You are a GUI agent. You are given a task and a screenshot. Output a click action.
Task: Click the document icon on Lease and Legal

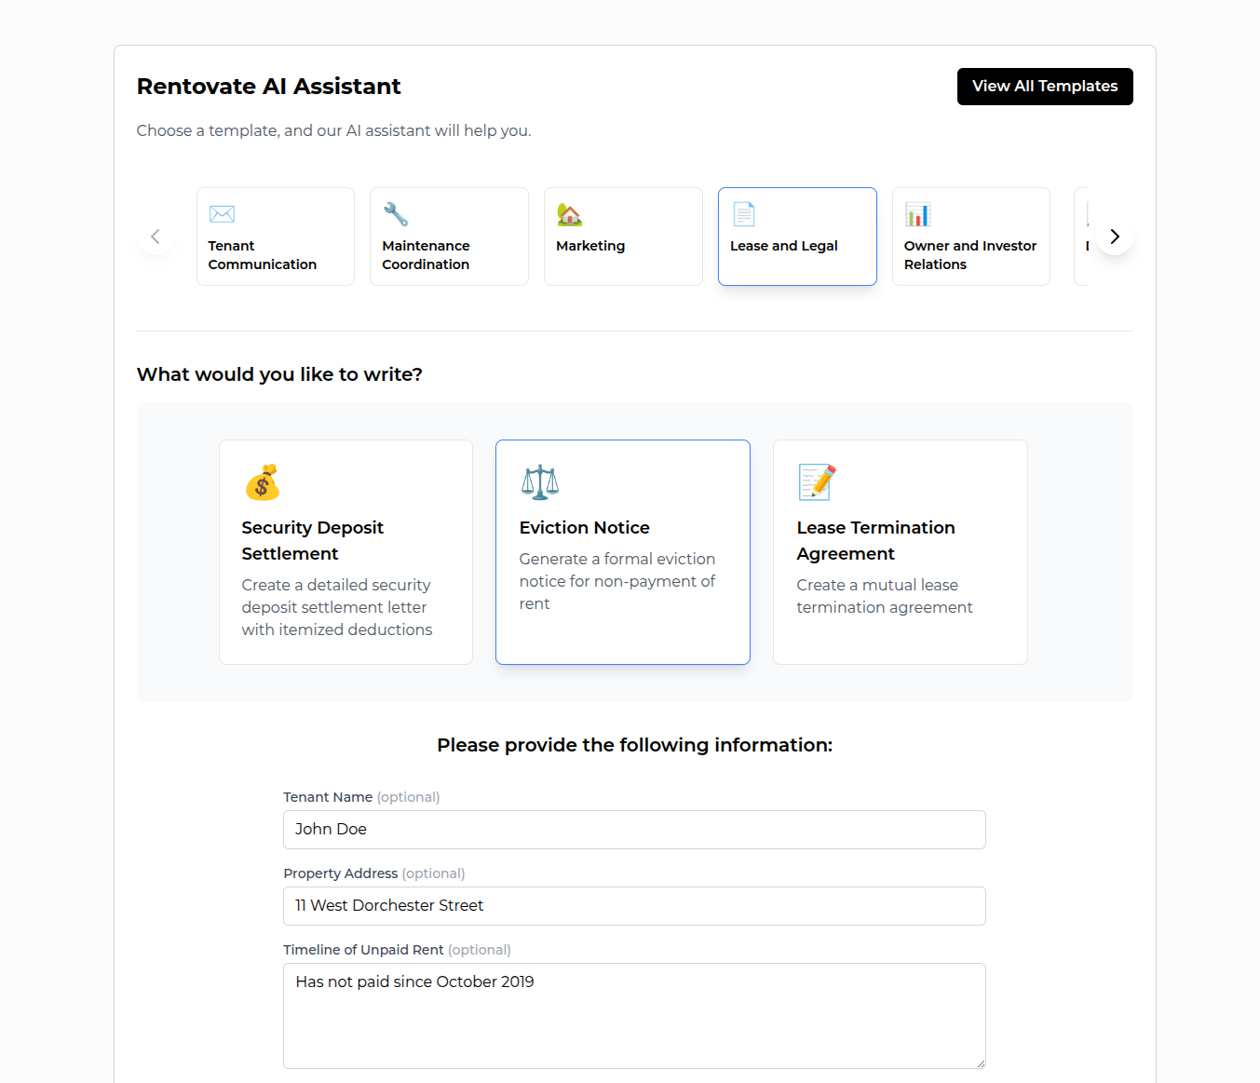(x=743, y=214)
